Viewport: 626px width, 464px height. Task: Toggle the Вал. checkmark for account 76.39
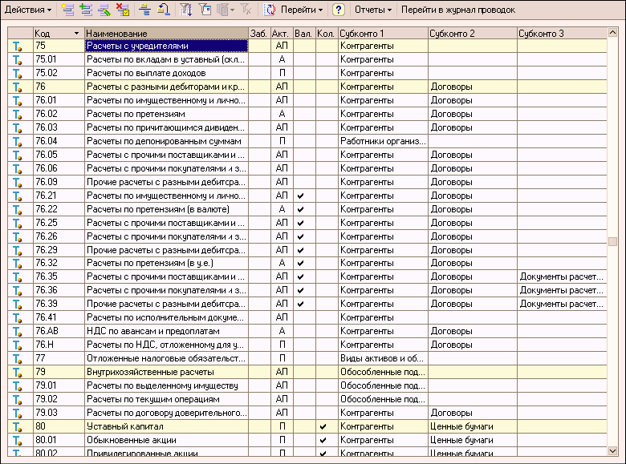point(300,304)
